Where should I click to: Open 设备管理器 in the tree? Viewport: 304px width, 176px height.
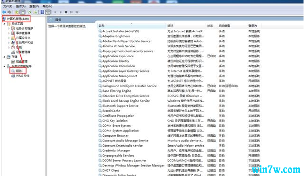23,52
